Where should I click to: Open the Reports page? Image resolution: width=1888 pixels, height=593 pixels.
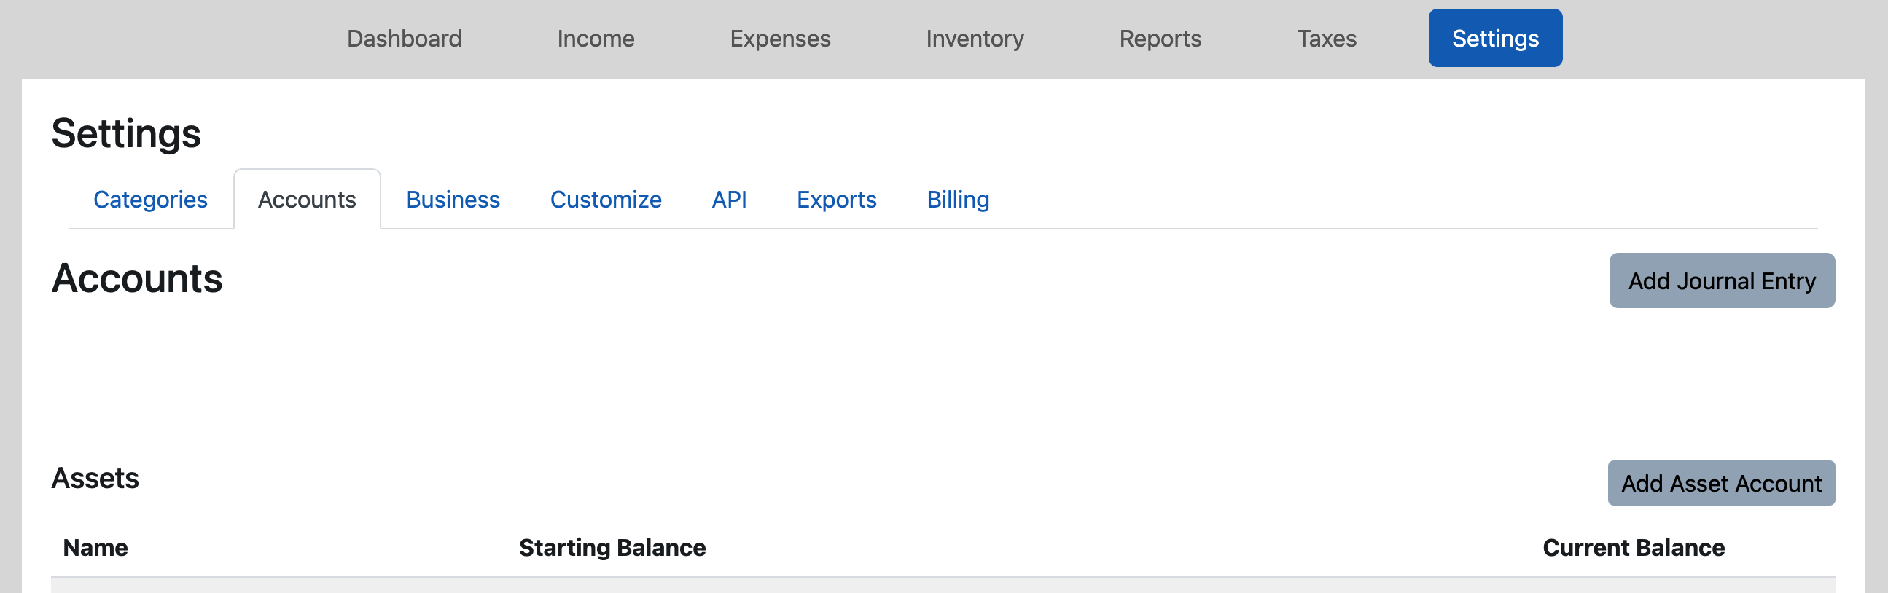[x=1160, y=38]
